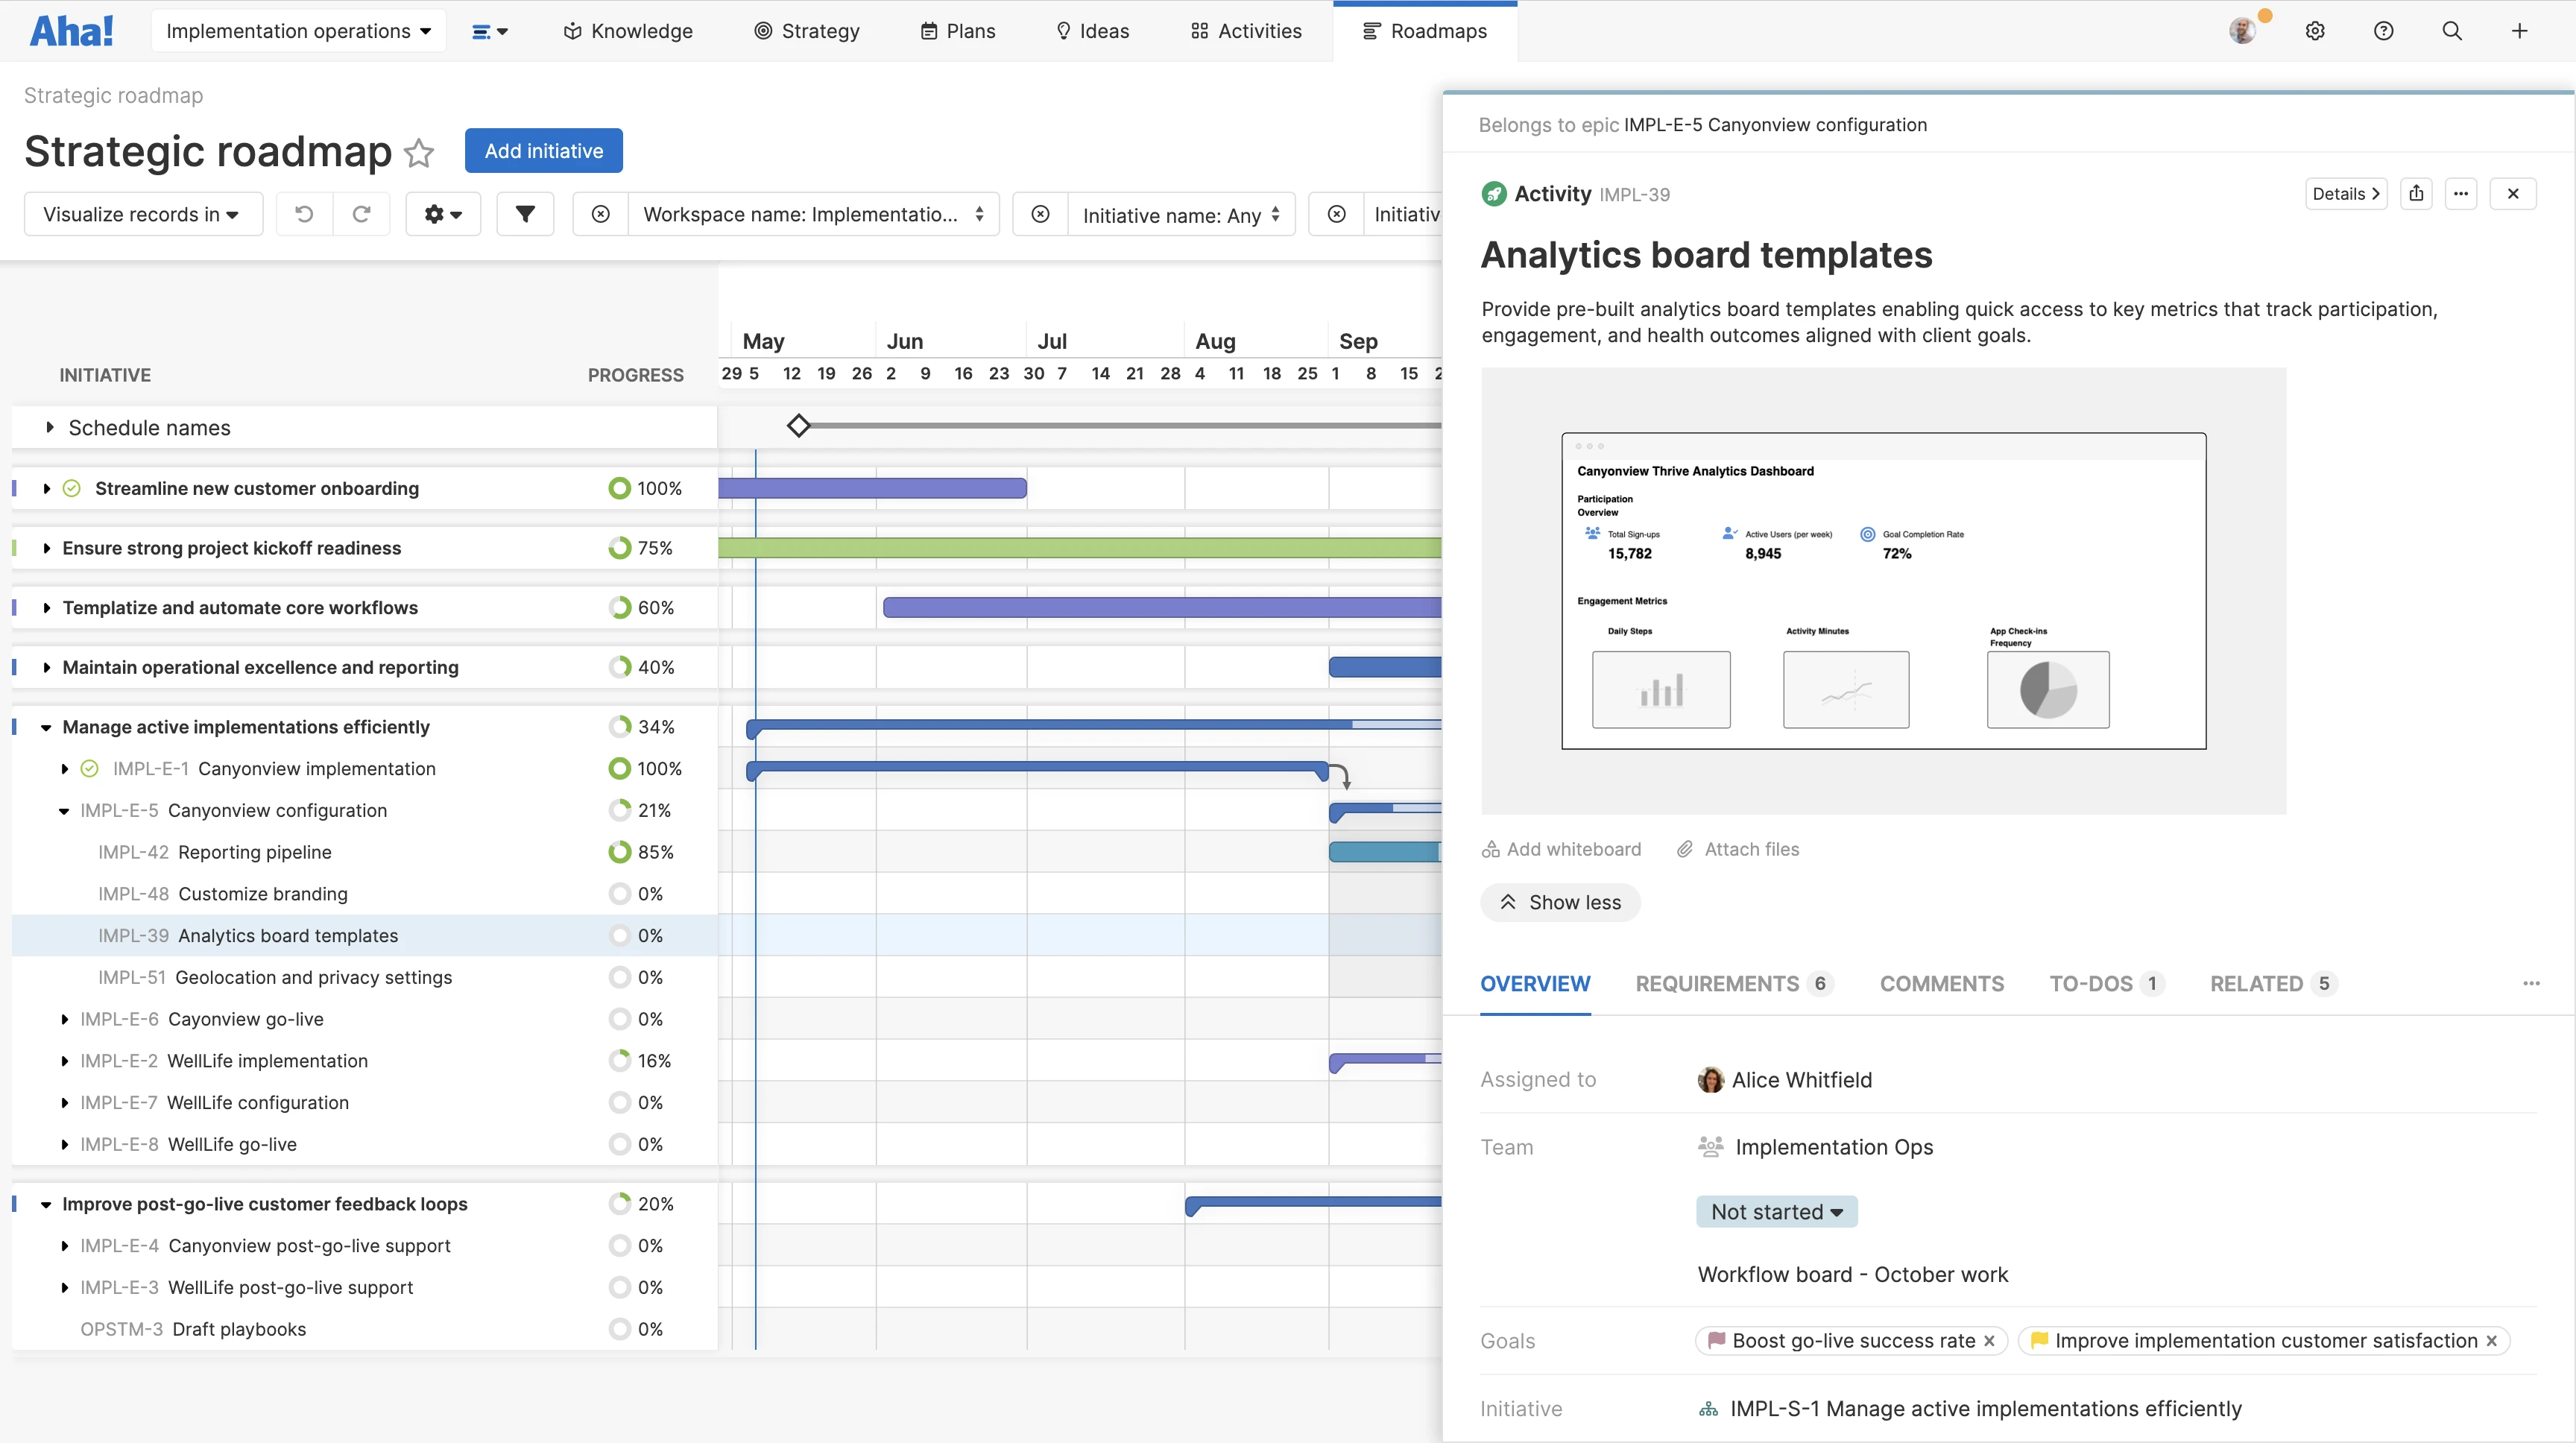Click the undo arrow icon
Image resolution: width=2576 pixels, height=1443 pixels.
pyautogui.click(x=304, y=214)
